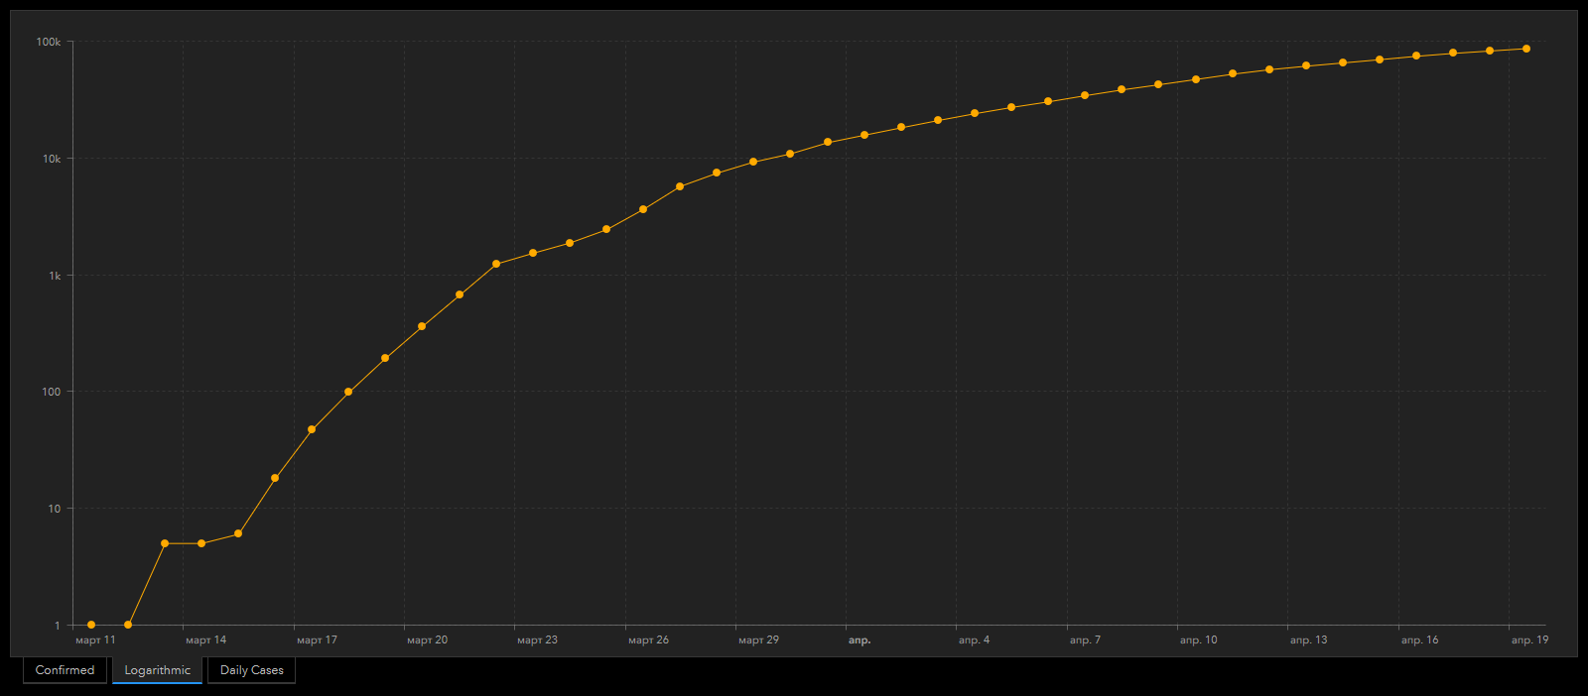The width and height of the screenshot is (1588, 696).
Task: Click the апр. 10 x-axis label
Action: [x=1198, y=640]
